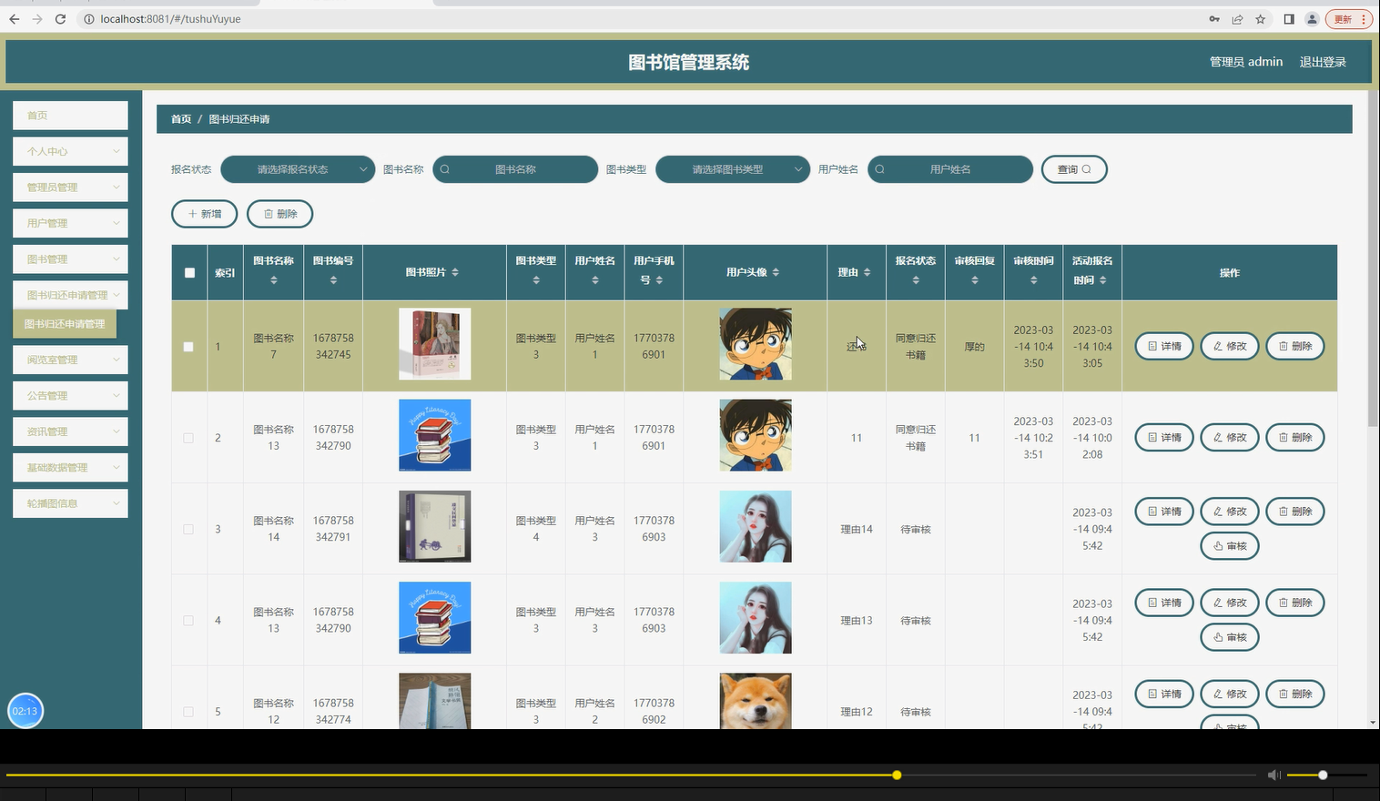
Task: Open the 请选择图书类型 dropdown
Action: coord(733,169)
